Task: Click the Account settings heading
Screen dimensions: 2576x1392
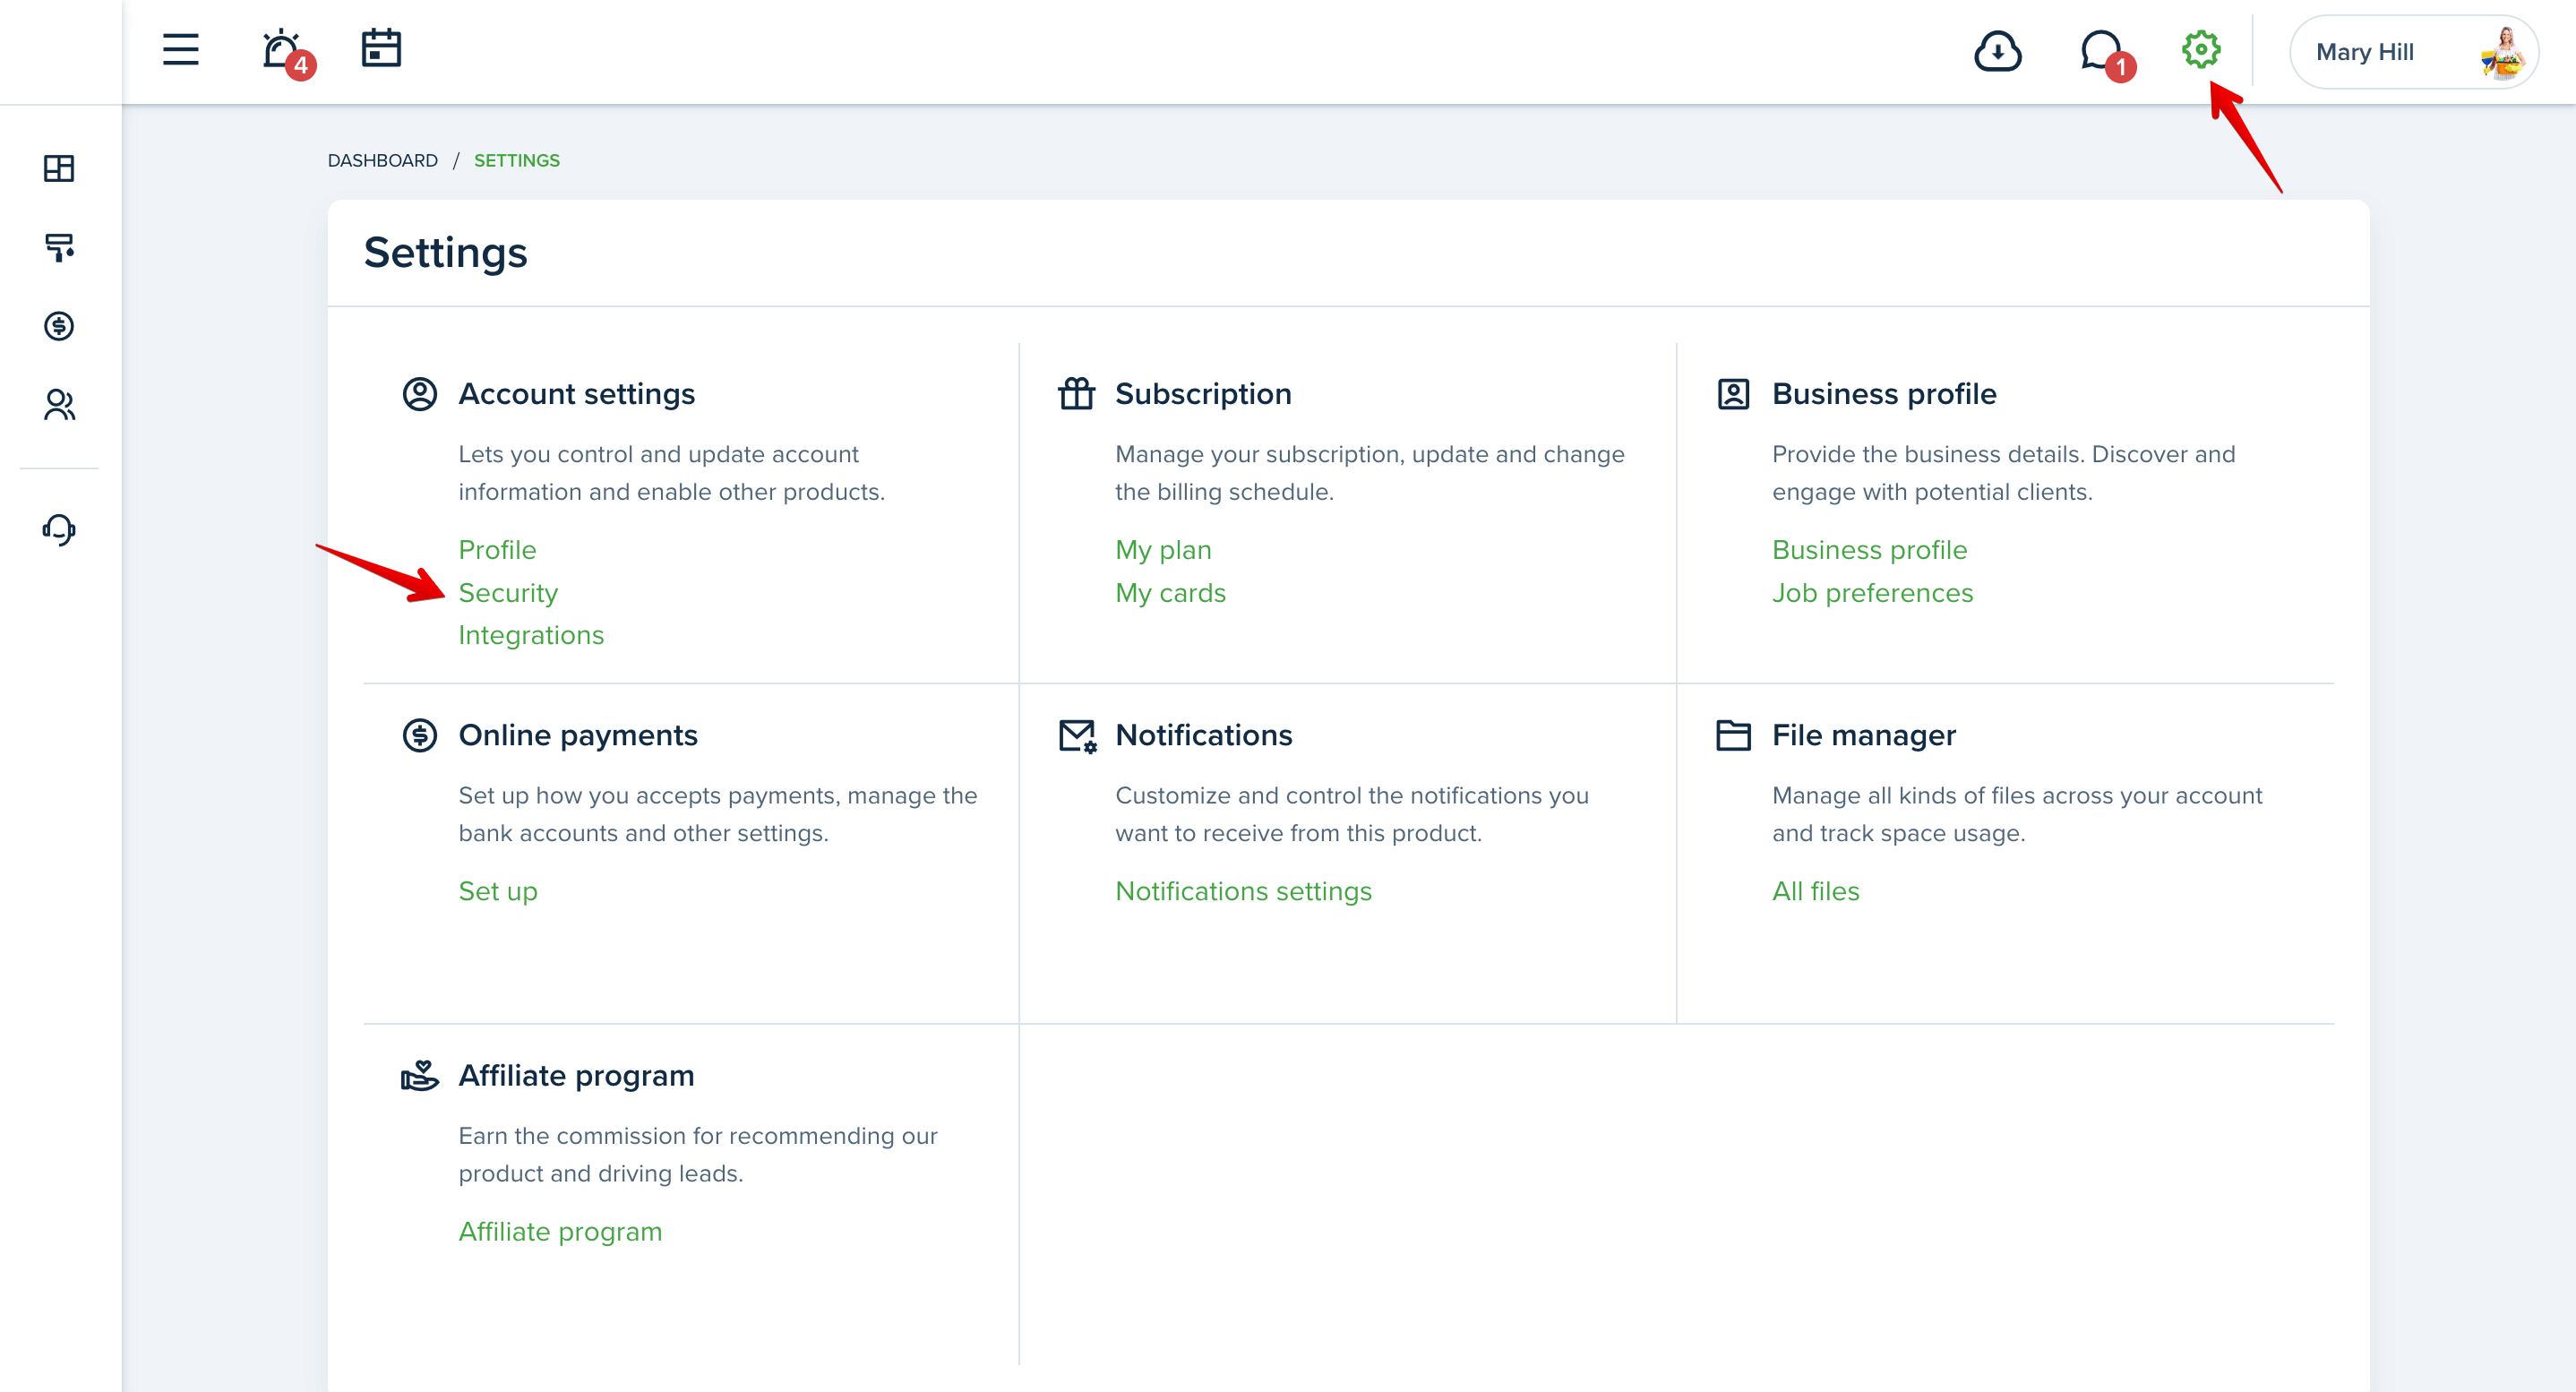Action: (x=576, y=394)
